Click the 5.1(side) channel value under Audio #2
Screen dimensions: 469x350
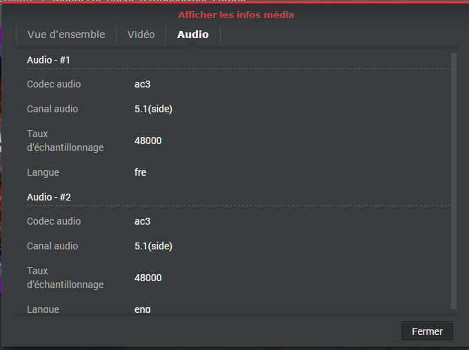pos(153,246)
